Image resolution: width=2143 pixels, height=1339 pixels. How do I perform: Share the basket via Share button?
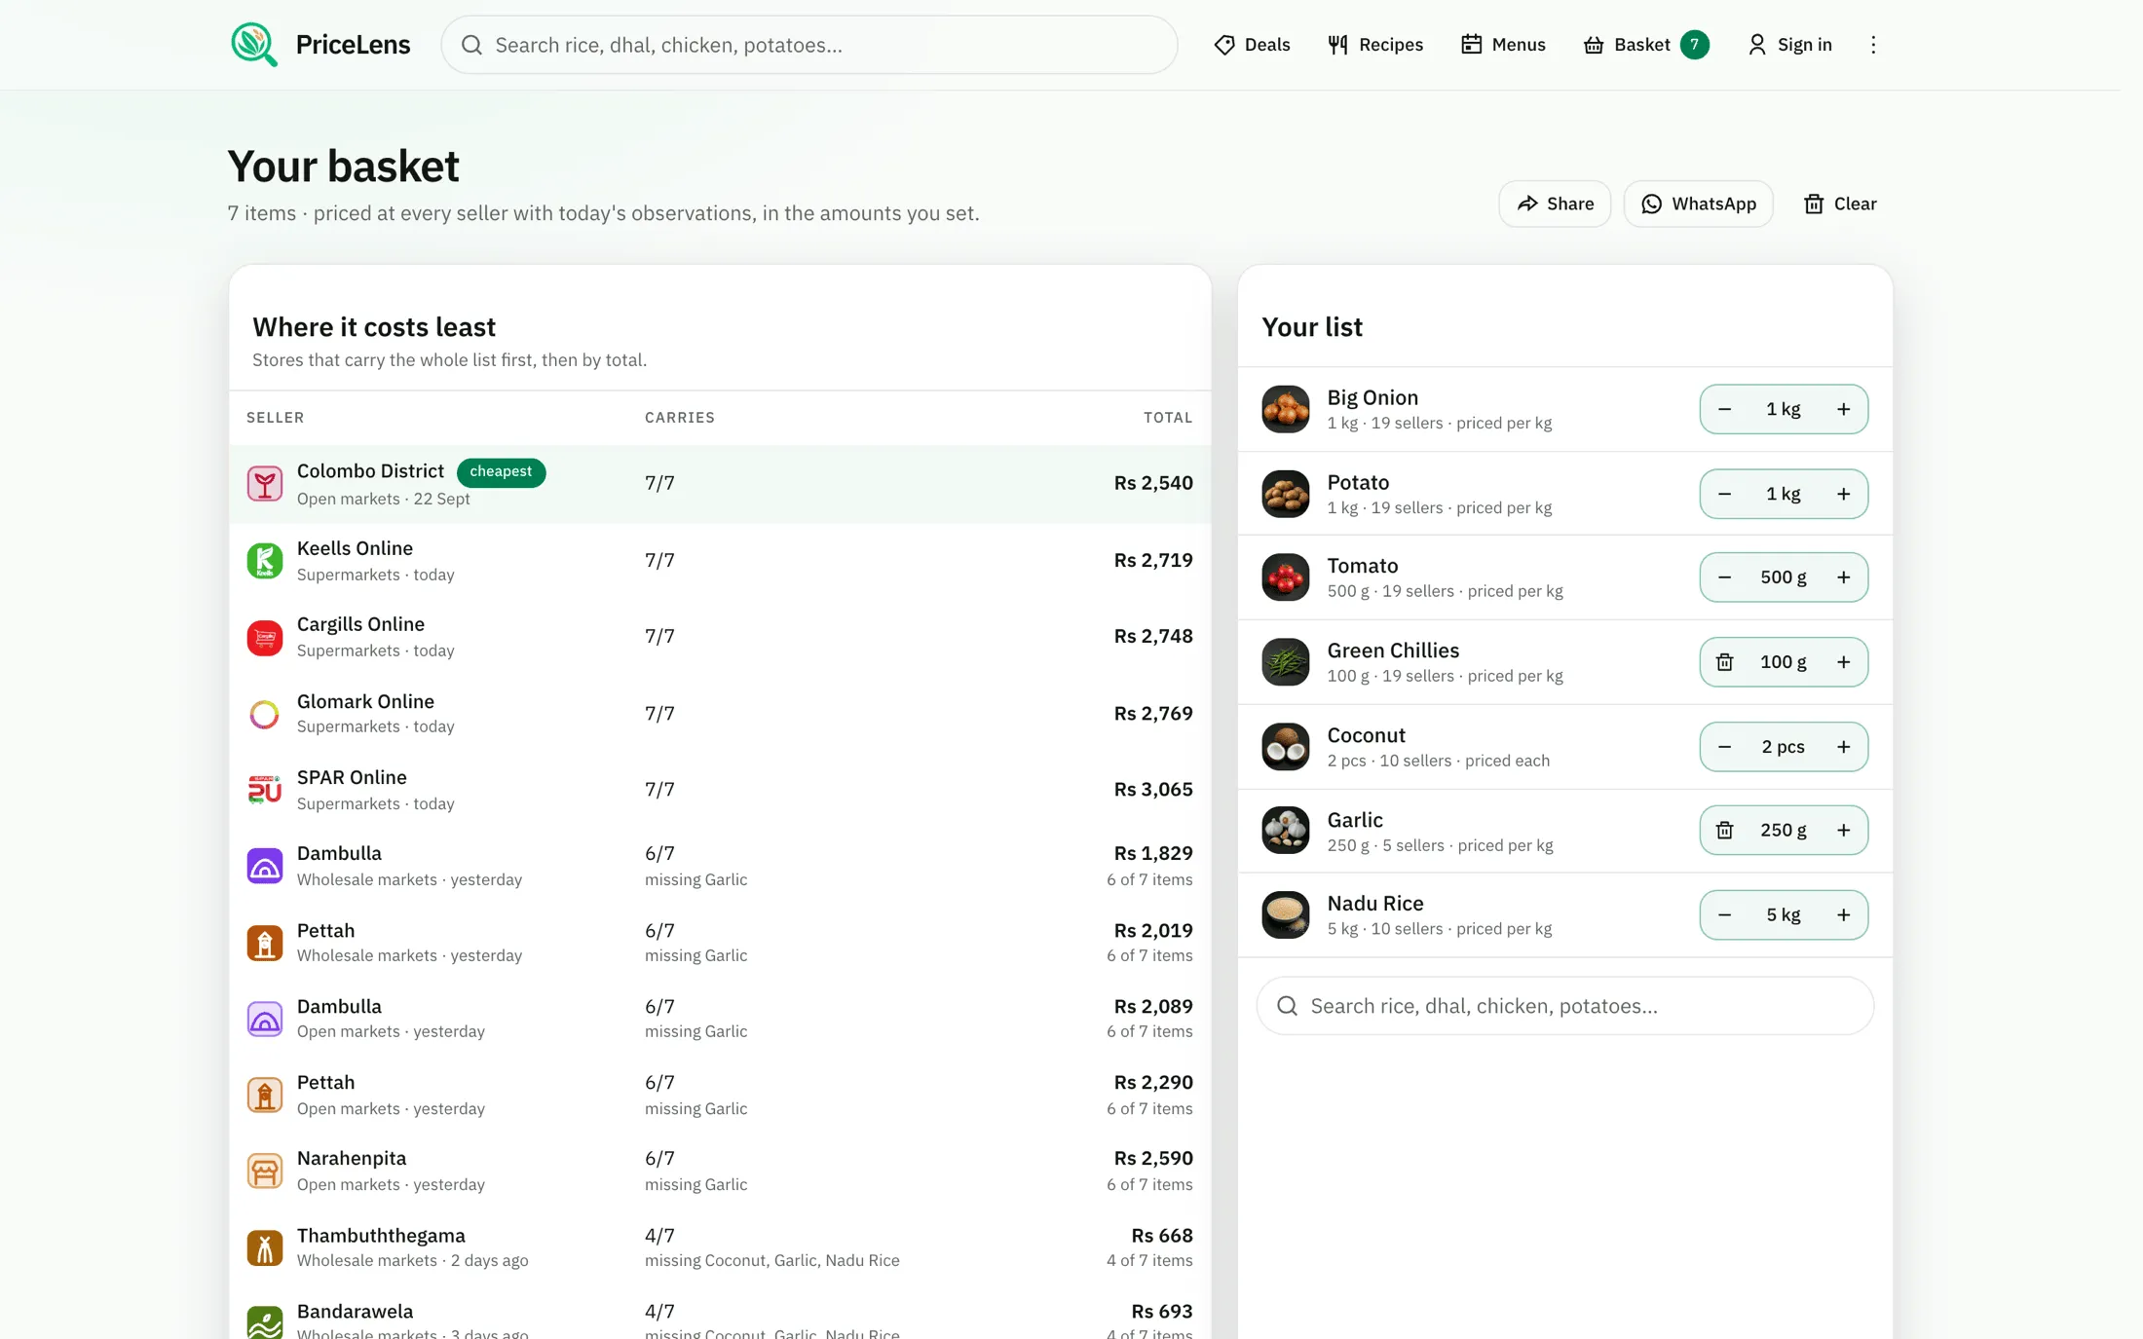click(x=1555, y=204)
